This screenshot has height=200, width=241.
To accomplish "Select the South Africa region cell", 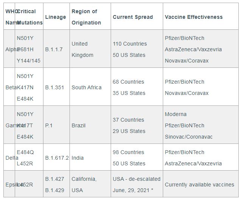I will pyautogui.click(x=87, y=87).
